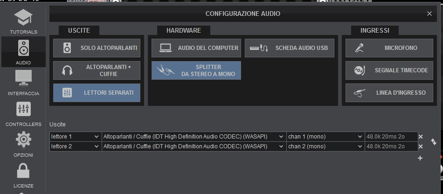Select Audio del Computer hardware

[196, 48]
